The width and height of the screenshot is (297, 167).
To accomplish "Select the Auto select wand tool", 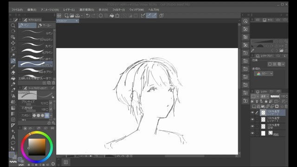I will click(13, 55).
